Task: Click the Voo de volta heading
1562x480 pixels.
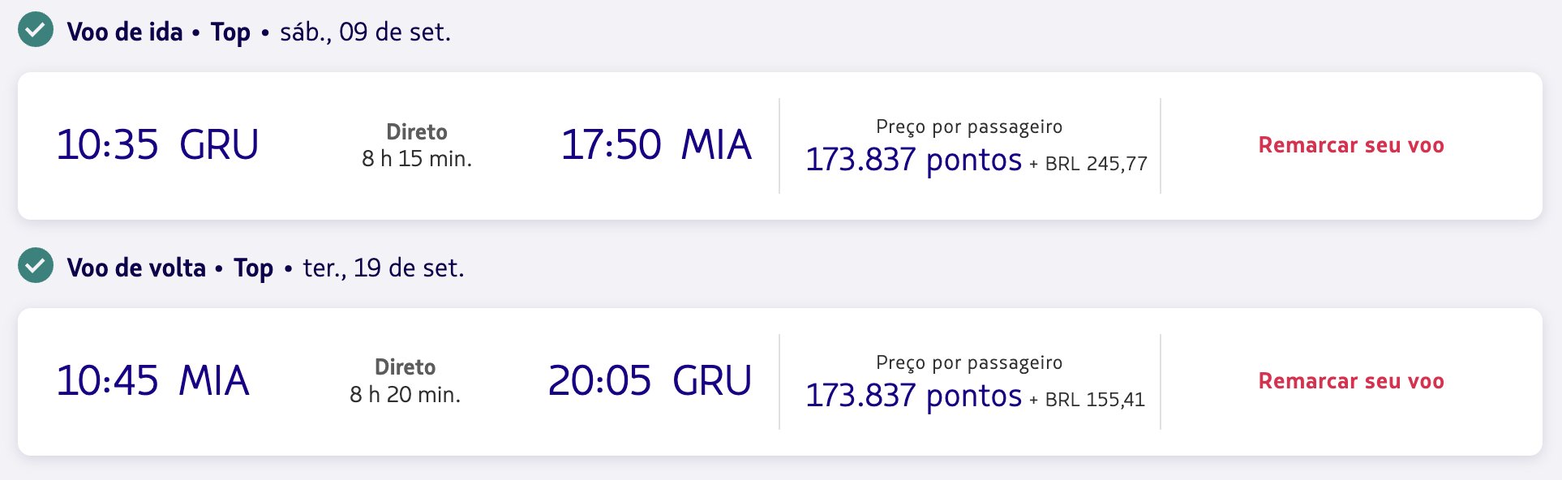Action: click(x=136, y=268)
